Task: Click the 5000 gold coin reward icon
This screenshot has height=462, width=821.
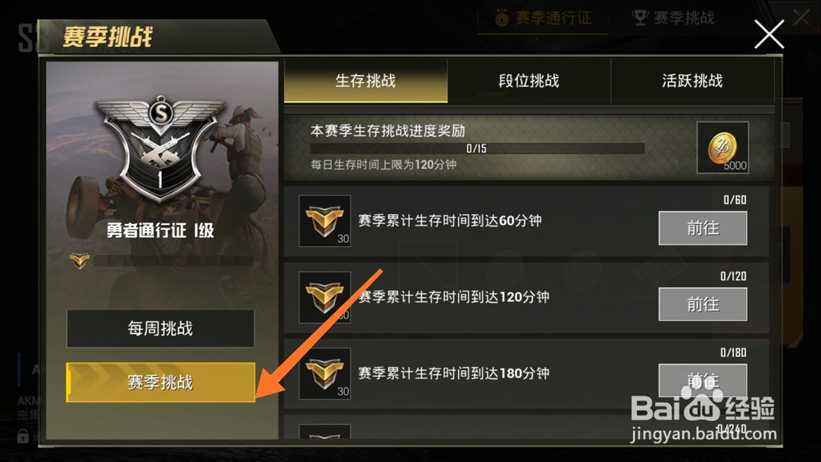Action: coord(722,148)
